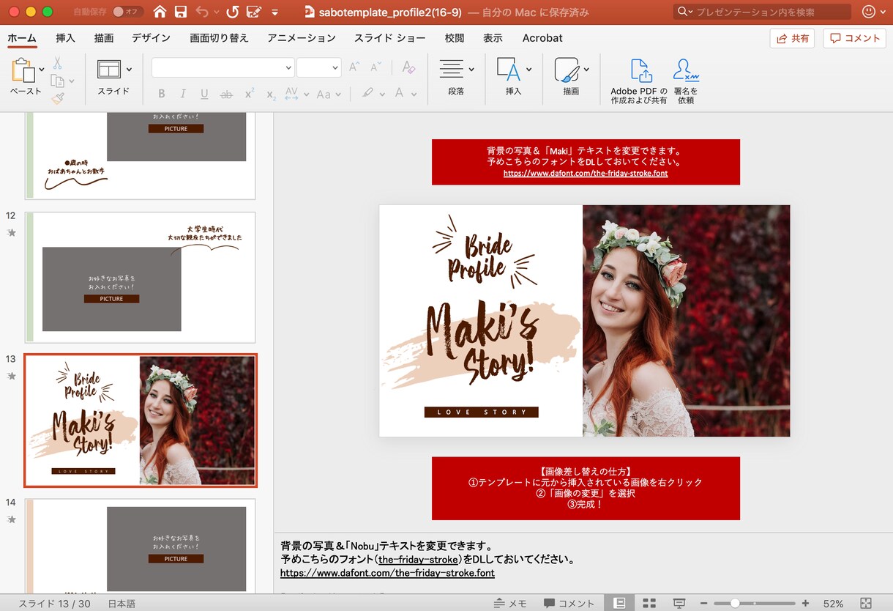The width and height of the screenshot is (893, 611).
Task: Select the slide 13 thumbnail
Action: click(x=141, y=421)
